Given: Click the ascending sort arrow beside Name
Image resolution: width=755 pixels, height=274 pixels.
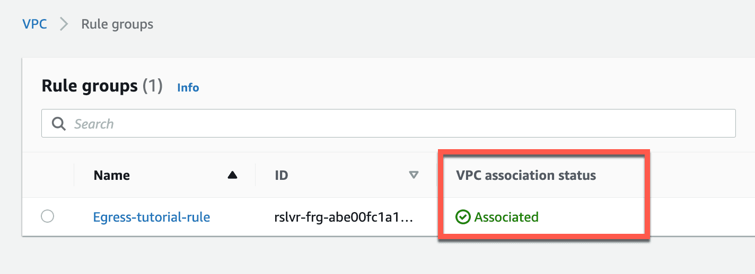Looking at the screenshot, I should [x=232, y=175].
